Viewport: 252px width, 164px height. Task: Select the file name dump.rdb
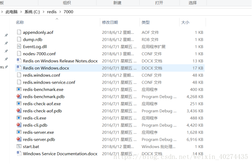pos(33,39)
